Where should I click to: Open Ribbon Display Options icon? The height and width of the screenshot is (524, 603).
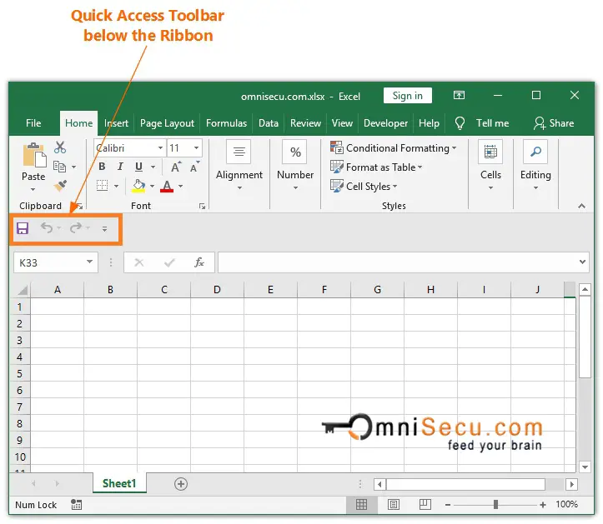tap(459, 95)
